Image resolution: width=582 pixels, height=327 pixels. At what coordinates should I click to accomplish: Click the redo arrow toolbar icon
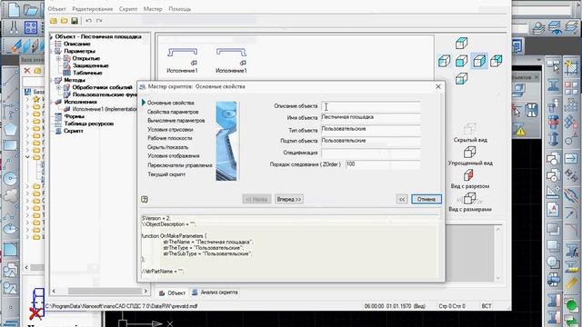pyautogui.click(x=99, y=21)
